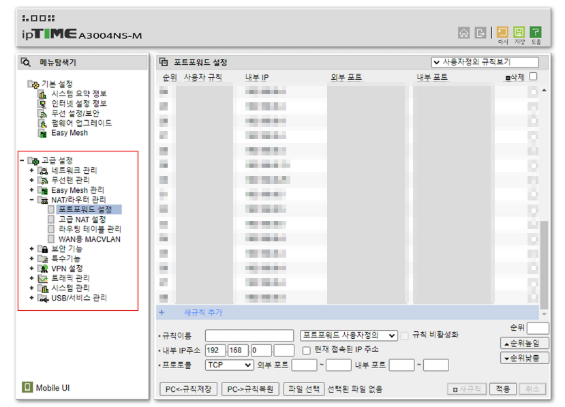The width and height of the screenshot is (565, 407).
Task: Select 포트포워드 설정 menu item
Action: point(85,209)
